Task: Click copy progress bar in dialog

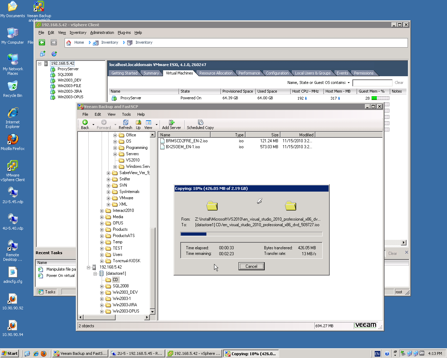Action: pyautogui.click(x=251, y=234)
